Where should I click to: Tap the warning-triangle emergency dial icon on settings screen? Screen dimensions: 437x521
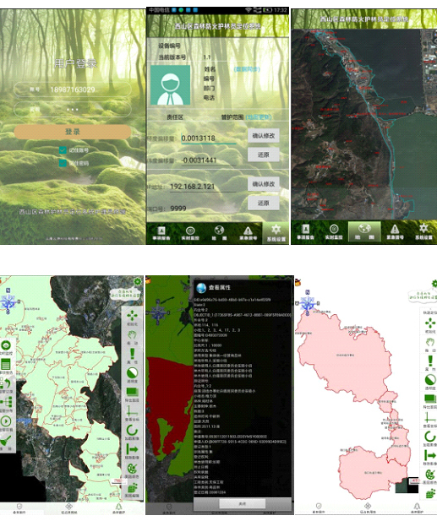(x=248, y=231)
